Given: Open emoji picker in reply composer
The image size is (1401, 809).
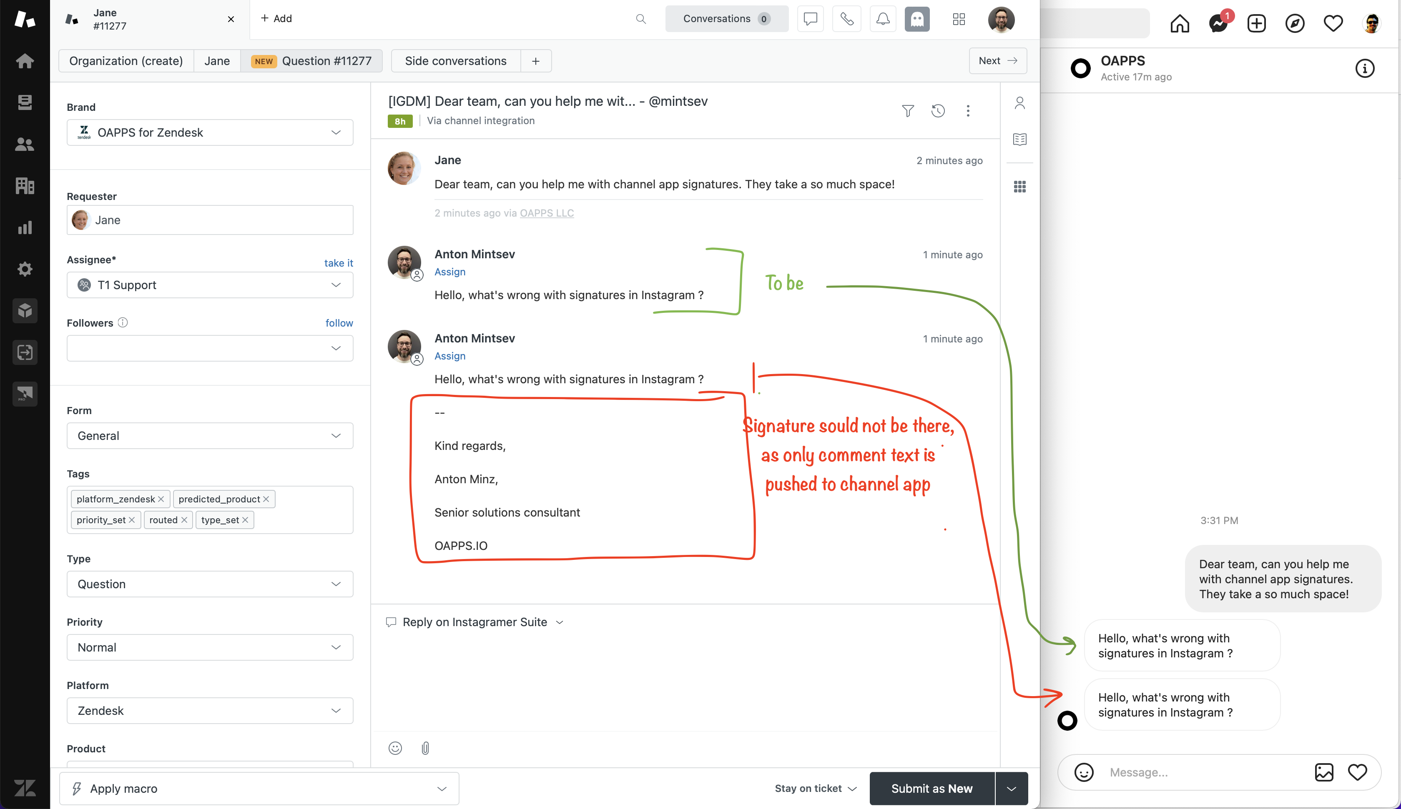Looking at the screenshot, I should tap(395, 748).
